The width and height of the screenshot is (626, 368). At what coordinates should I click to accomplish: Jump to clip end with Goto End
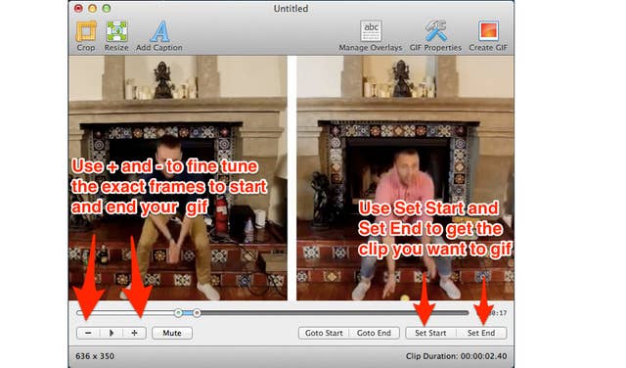click(x=374, y=333)
